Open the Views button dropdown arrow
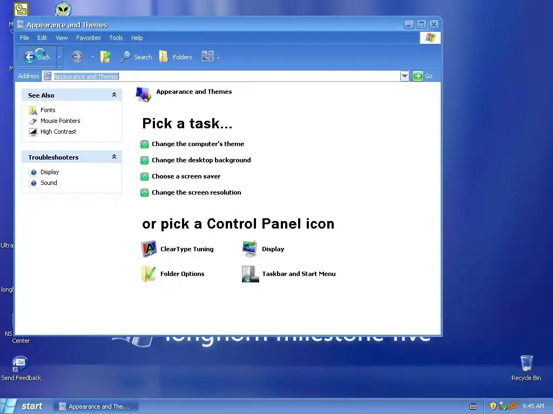 (x=218, y=58)
